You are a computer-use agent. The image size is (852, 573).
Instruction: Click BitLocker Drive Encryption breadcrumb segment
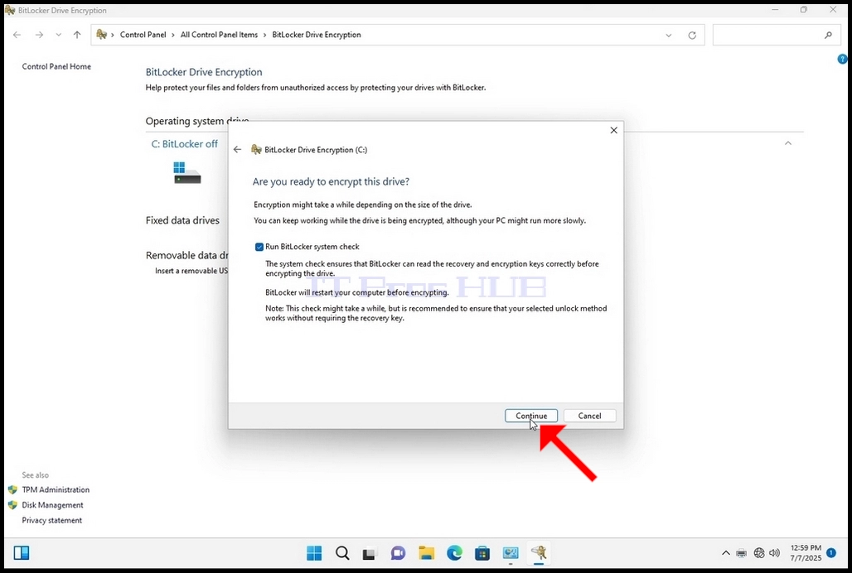[x=317, y=35]
